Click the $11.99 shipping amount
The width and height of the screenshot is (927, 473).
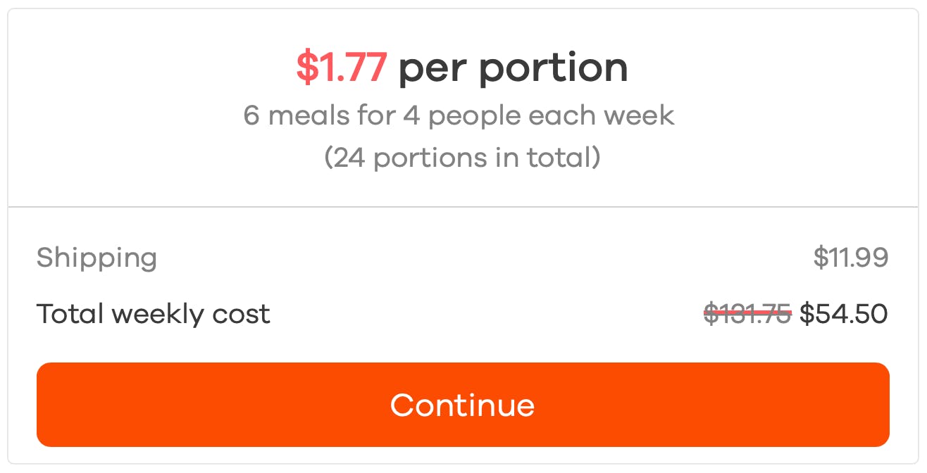tap(850, 258)
